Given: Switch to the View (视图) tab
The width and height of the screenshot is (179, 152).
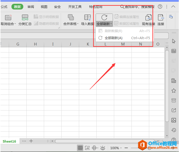Looking at the screenshot, I should 44,7.
